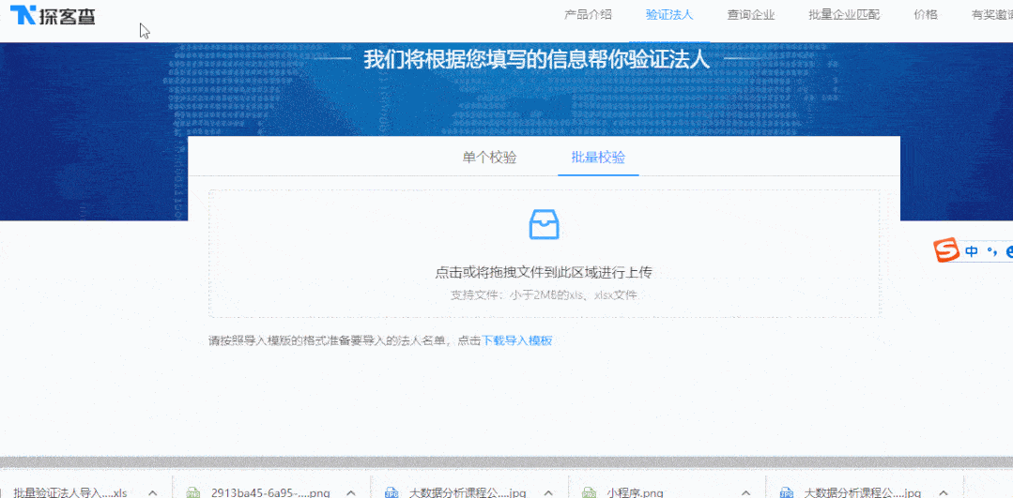Click the file icon of 2913ba45-6a95 png
1013x498 pixels.
coord(193,492)
